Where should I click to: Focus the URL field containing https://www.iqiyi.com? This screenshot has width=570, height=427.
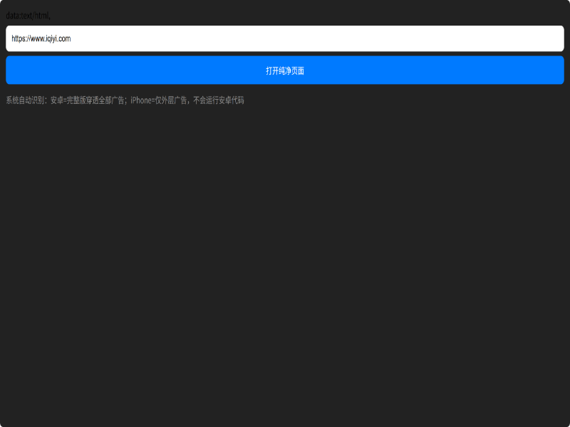click(x=284, y=38)
